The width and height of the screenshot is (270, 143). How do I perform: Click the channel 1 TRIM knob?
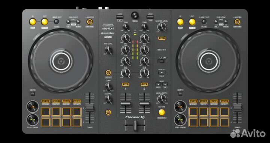pos(126,27)
